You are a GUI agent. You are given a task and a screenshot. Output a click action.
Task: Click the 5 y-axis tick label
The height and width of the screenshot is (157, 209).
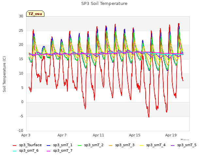point(22,88)
